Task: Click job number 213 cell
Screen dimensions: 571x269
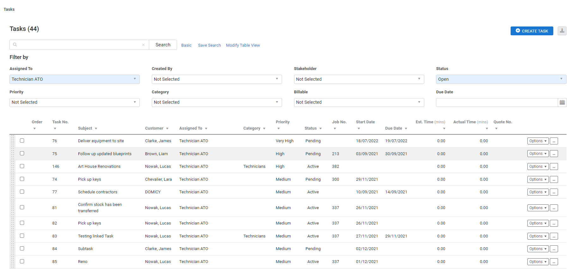Action: click(x=335, y=154)
